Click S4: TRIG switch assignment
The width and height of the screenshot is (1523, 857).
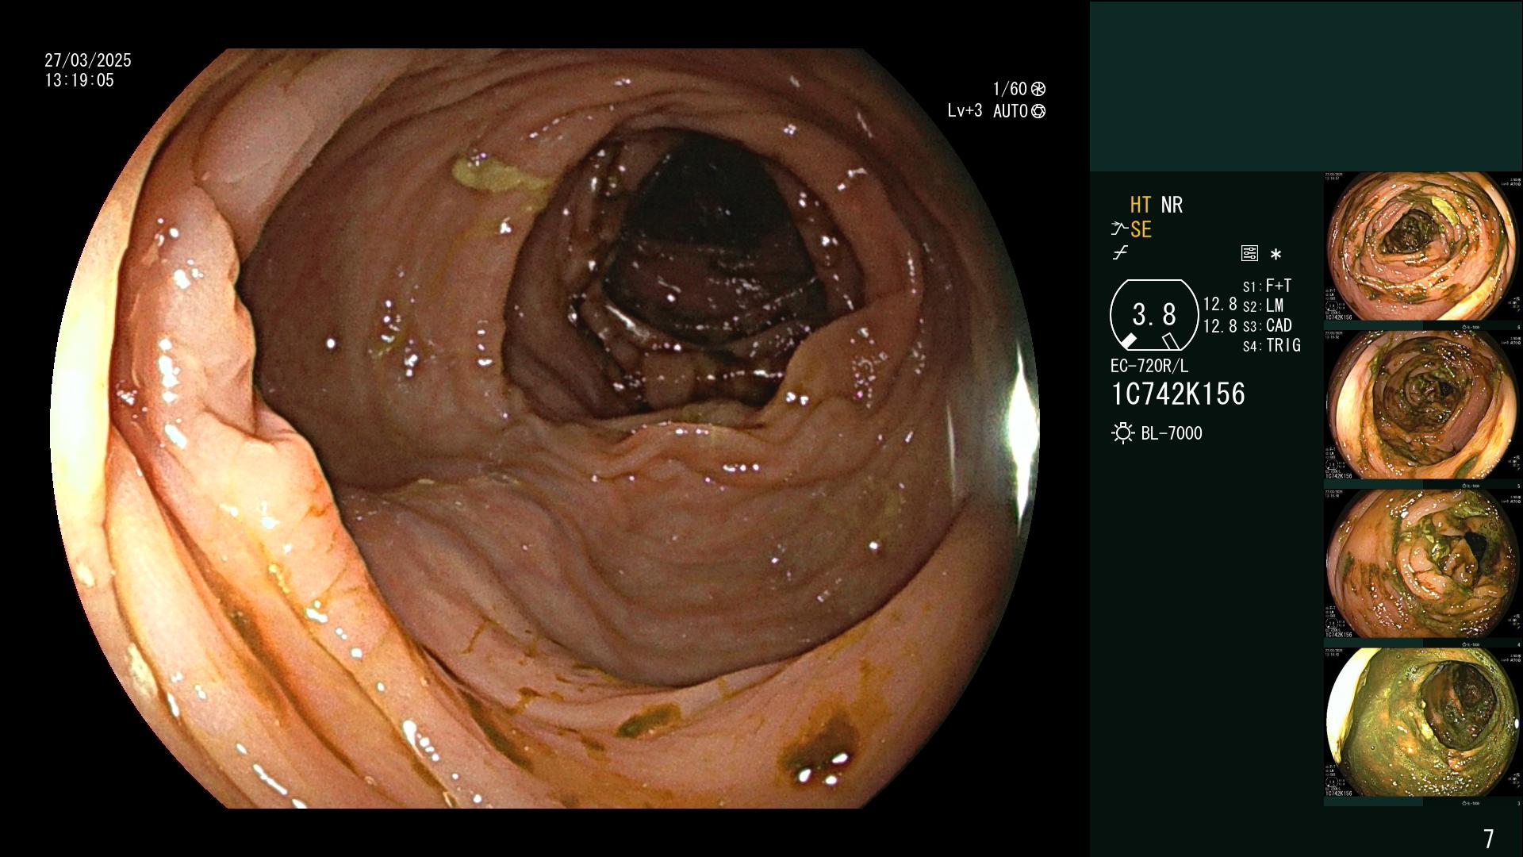[x=1272, y=345]
